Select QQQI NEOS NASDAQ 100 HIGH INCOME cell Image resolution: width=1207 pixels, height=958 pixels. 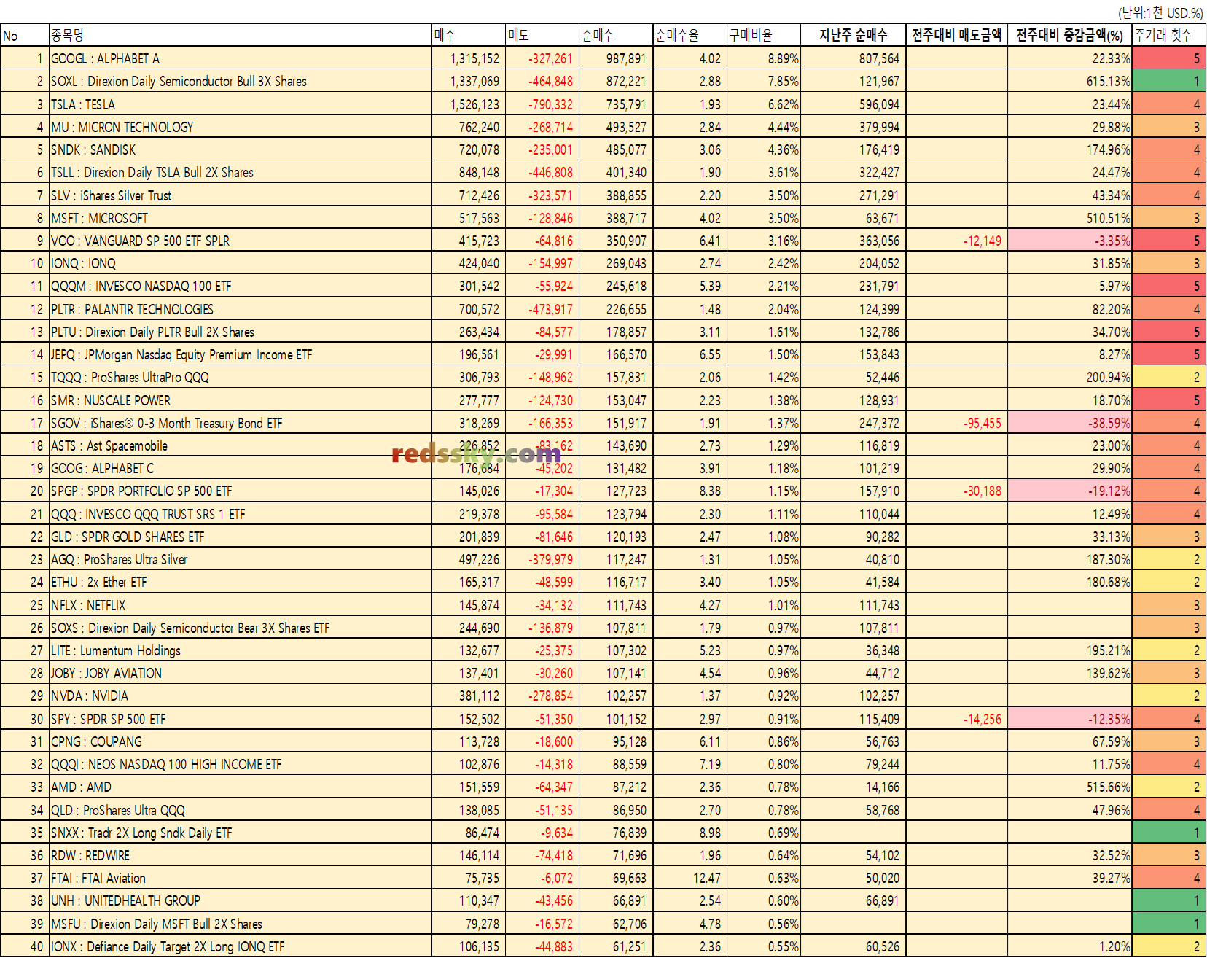click(241, 764)
